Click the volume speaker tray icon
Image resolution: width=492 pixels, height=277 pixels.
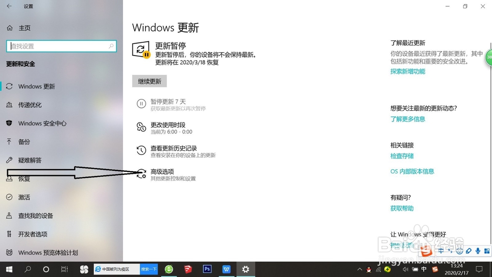pos(405,269)
